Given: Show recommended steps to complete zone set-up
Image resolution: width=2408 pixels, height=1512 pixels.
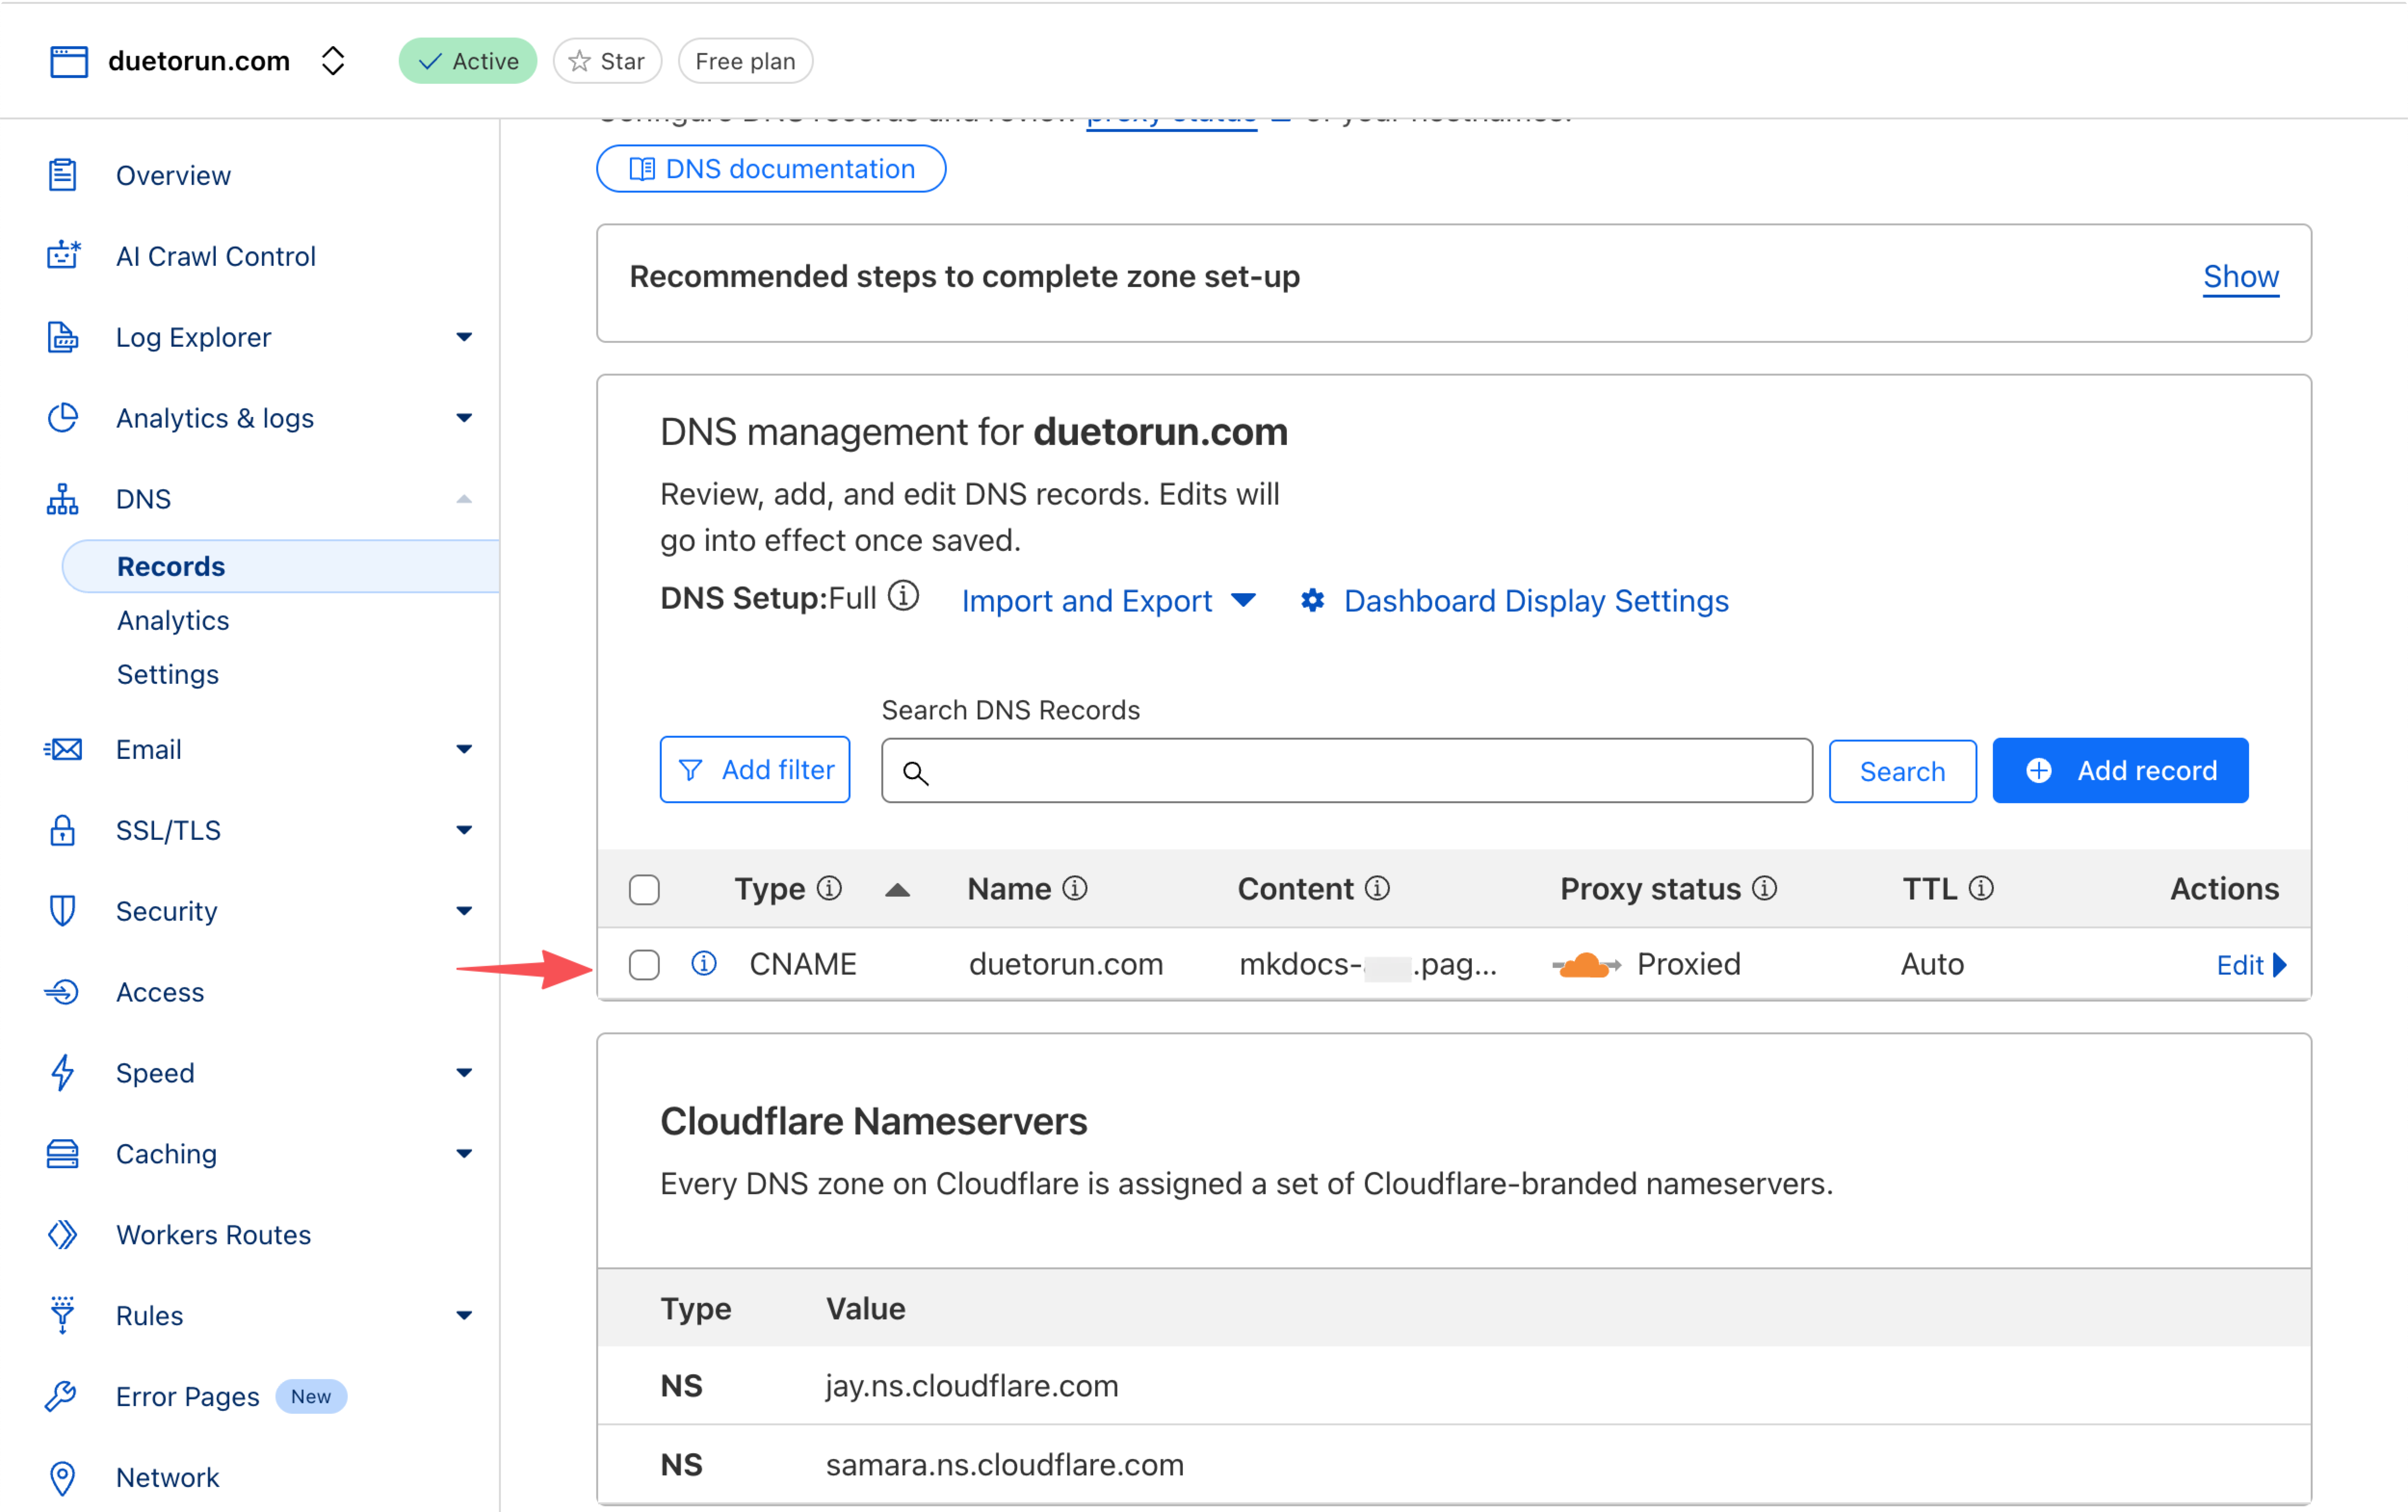Looking at the screenshot, I should click(2240, 277).
